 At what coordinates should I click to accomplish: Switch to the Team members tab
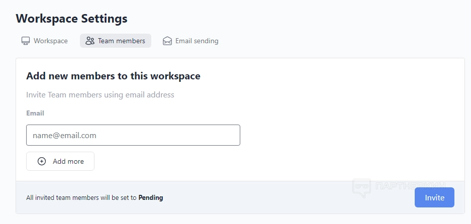116,41
